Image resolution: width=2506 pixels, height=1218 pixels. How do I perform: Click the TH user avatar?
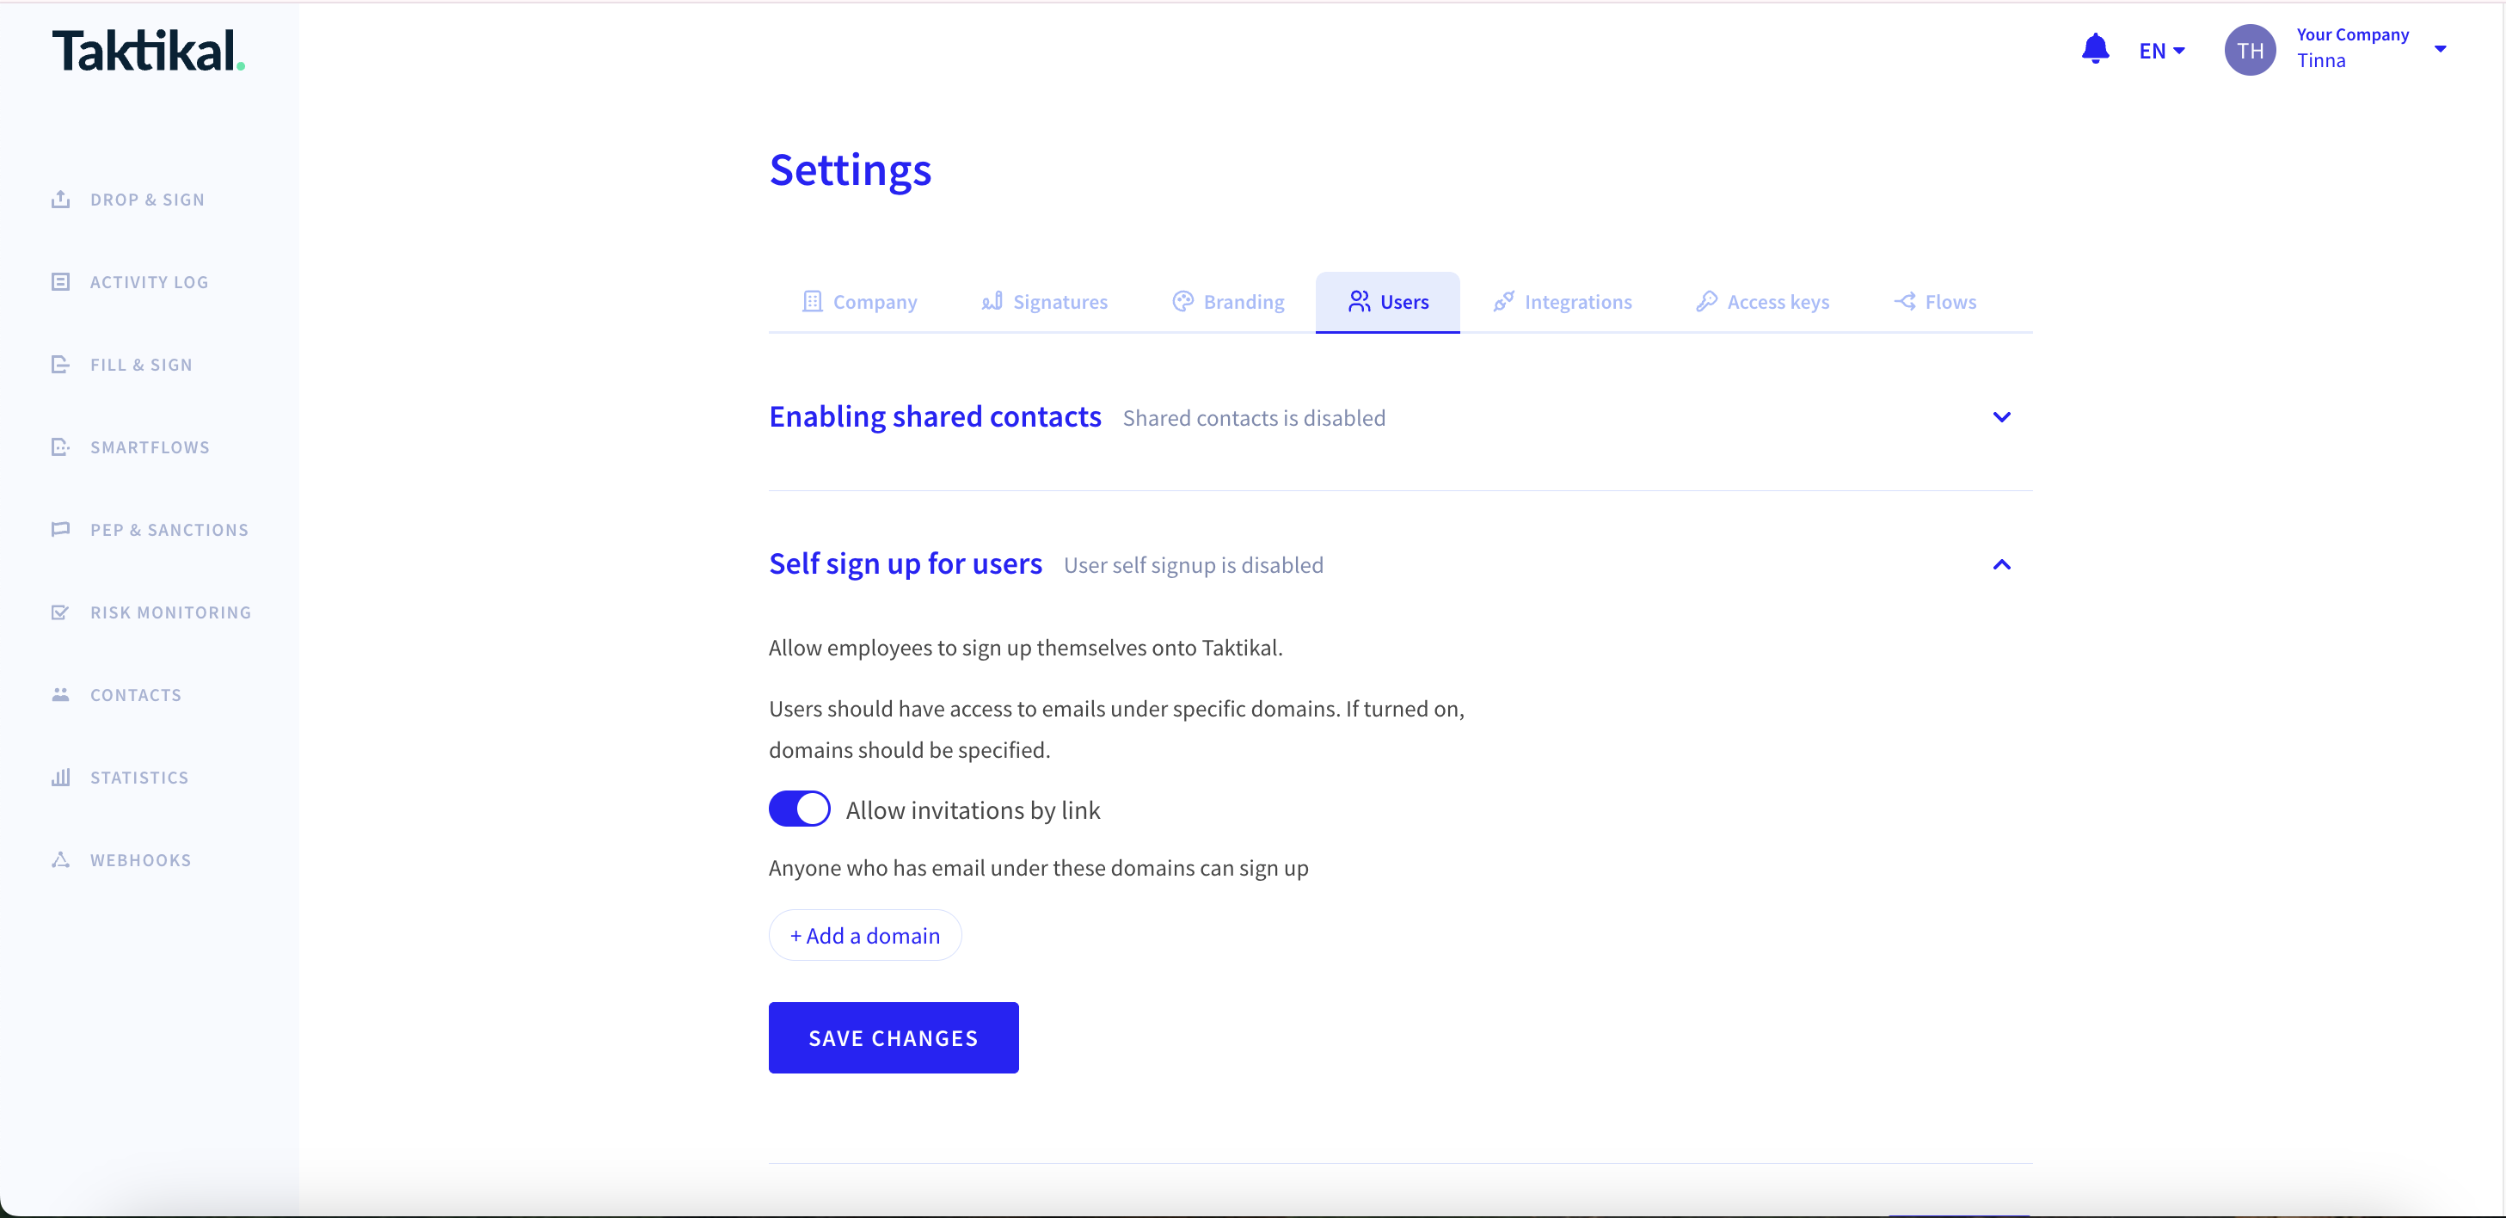click(x=2249, y=50)
